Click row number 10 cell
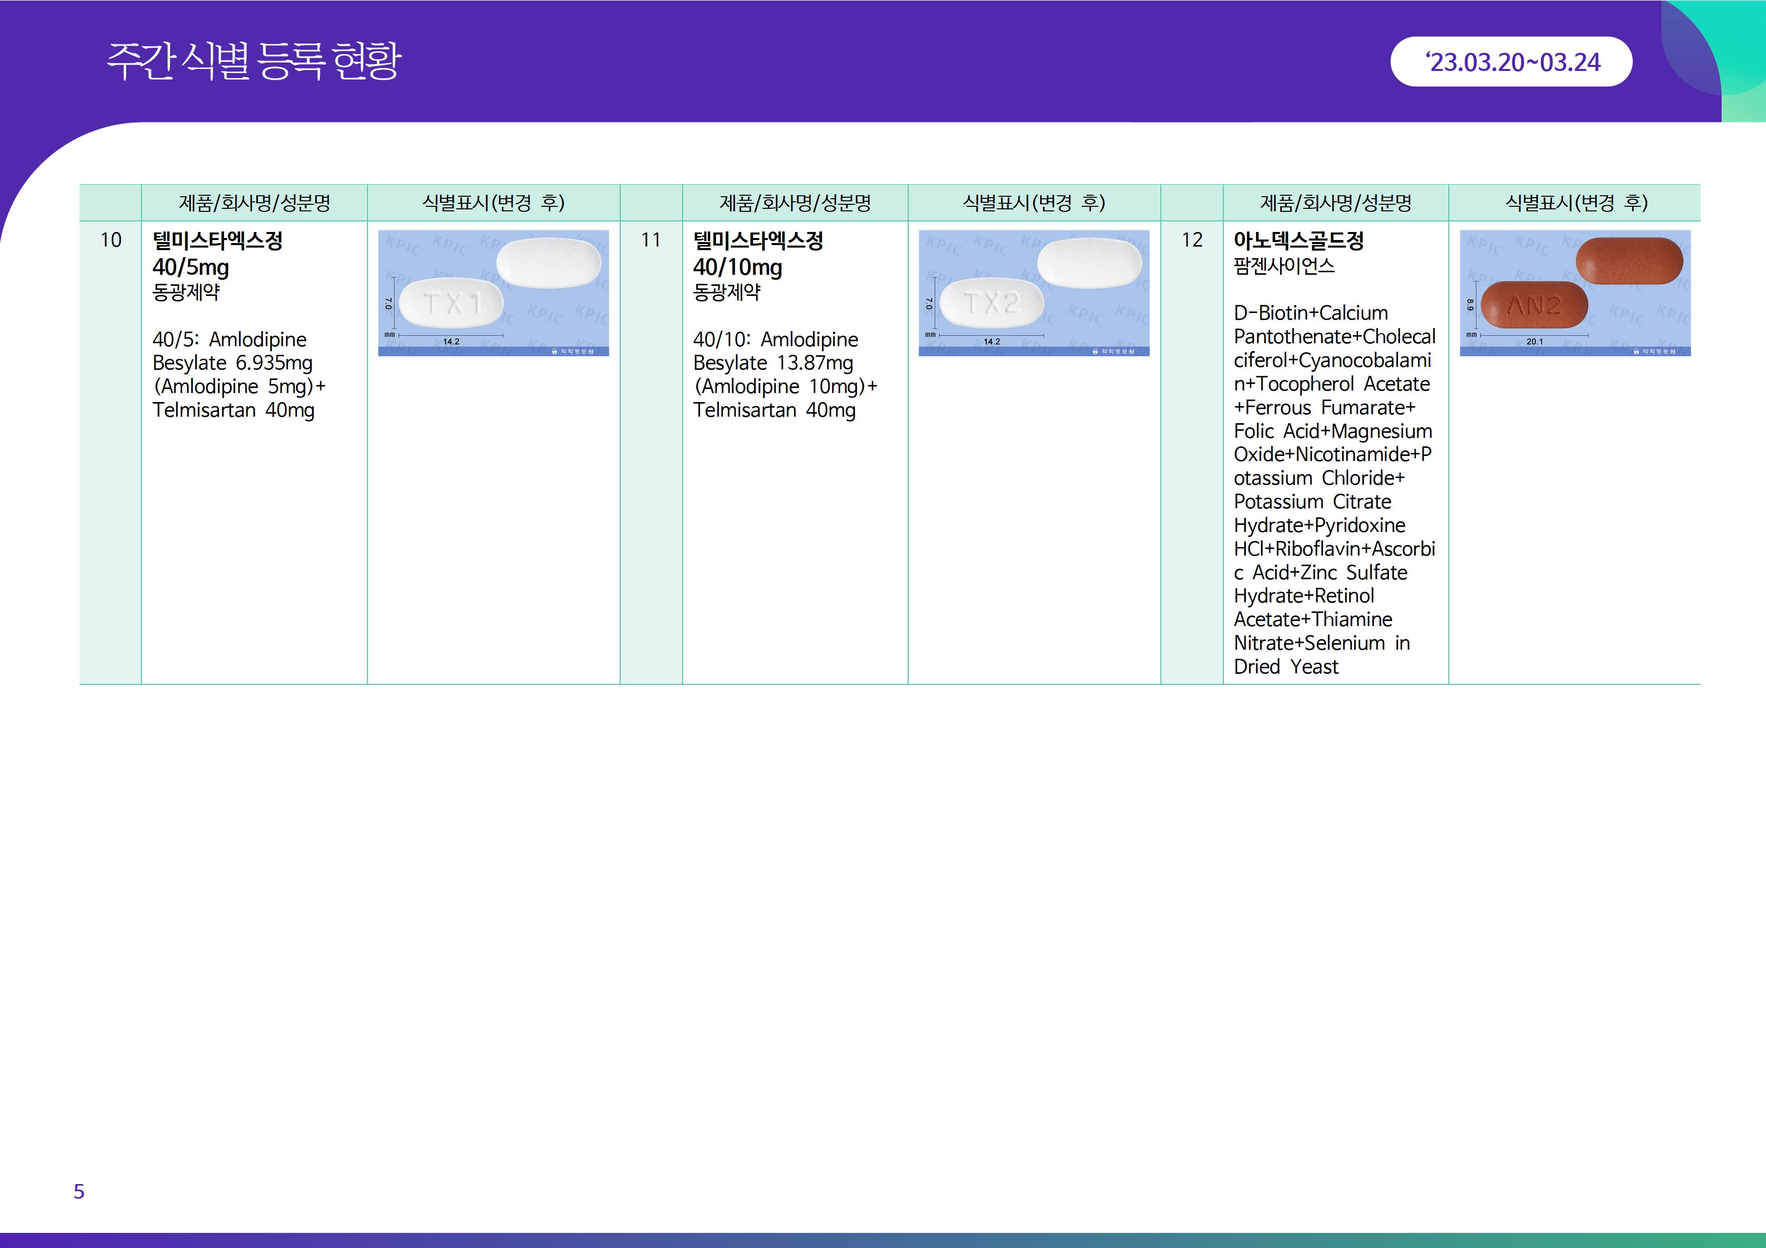The height and width of the screenshot is (1248, 1766). click(x=111, y=241)
